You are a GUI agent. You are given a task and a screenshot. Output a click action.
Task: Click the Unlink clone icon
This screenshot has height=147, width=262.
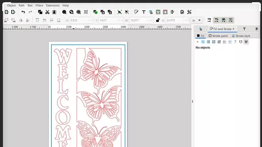[110, 12]
